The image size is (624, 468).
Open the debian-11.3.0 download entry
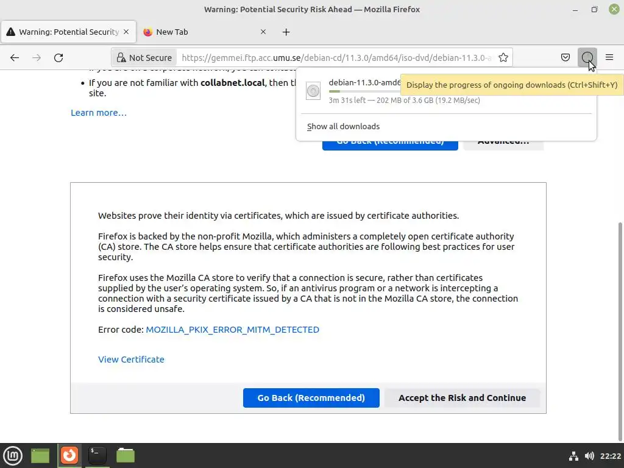447,91
